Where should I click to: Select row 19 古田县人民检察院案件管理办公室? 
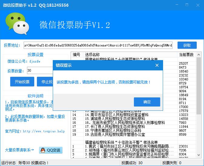(x=115, y=134)
